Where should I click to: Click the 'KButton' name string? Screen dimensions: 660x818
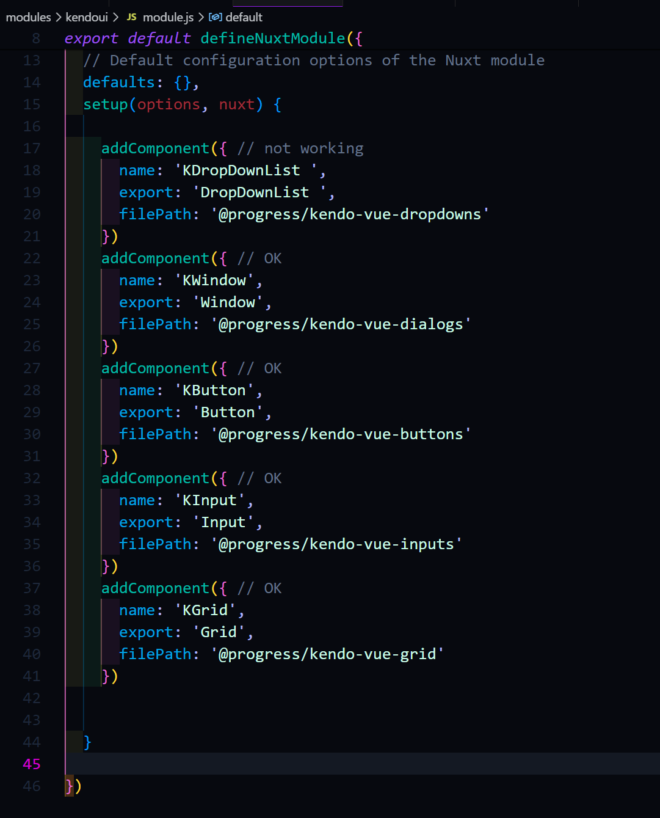[x=214, y=390]
